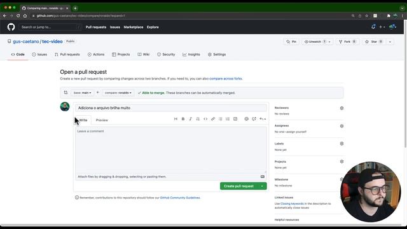Open the Projects repository tab

(x=121, y=55)
